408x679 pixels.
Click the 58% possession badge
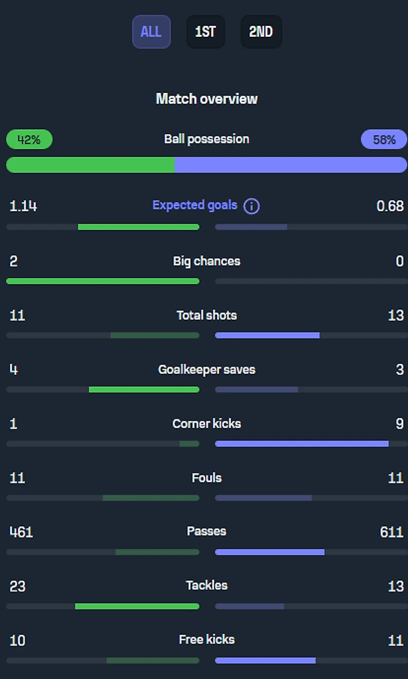click(384, 140)
